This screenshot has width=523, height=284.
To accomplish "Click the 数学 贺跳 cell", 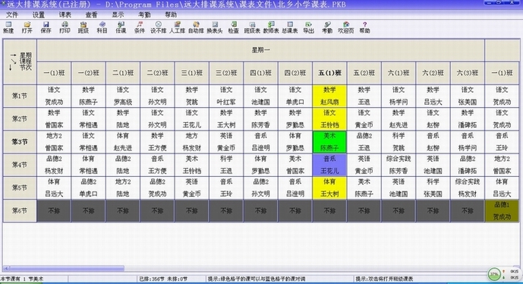I will click(192, 96).
